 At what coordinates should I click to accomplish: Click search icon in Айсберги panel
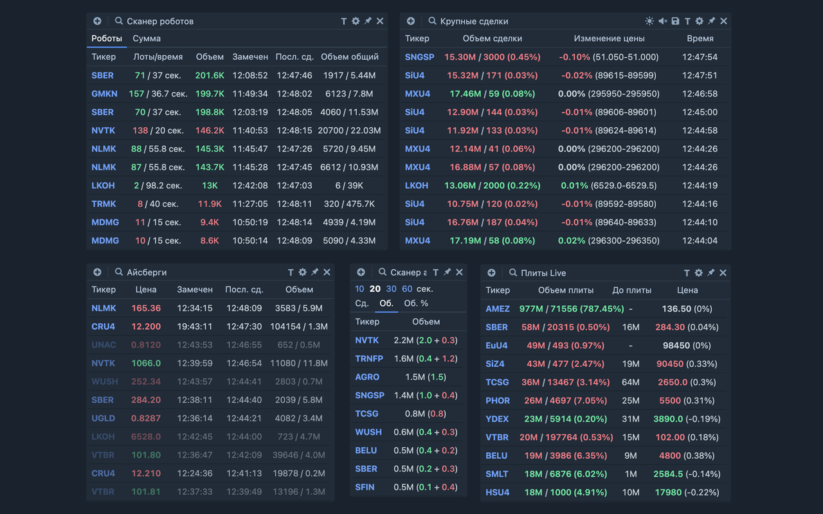119,272
